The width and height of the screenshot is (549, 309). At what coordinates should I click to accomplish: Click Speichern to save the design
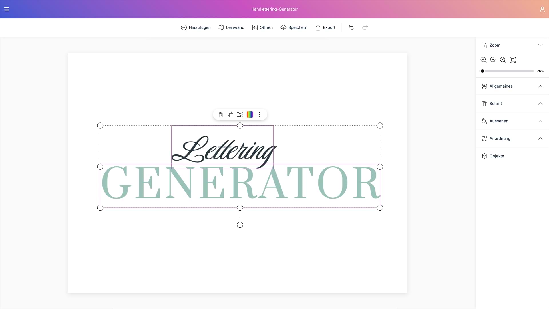294,27
